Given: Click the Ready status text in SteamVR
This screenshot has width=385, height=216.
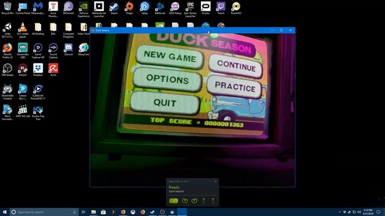Looking at the screenshot, I should pos(174,187).
